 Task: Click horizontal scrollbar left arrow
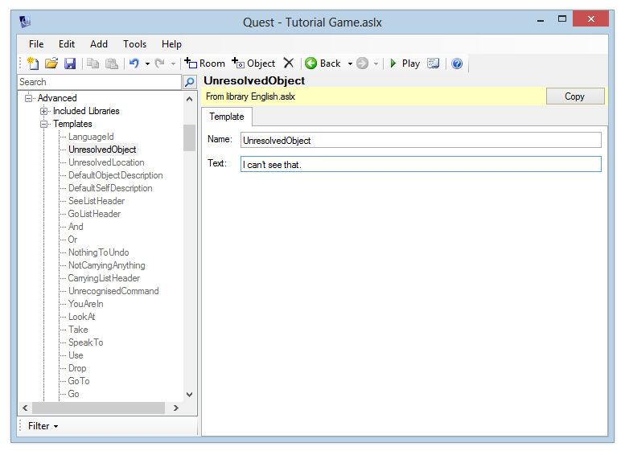pos(25,408)
